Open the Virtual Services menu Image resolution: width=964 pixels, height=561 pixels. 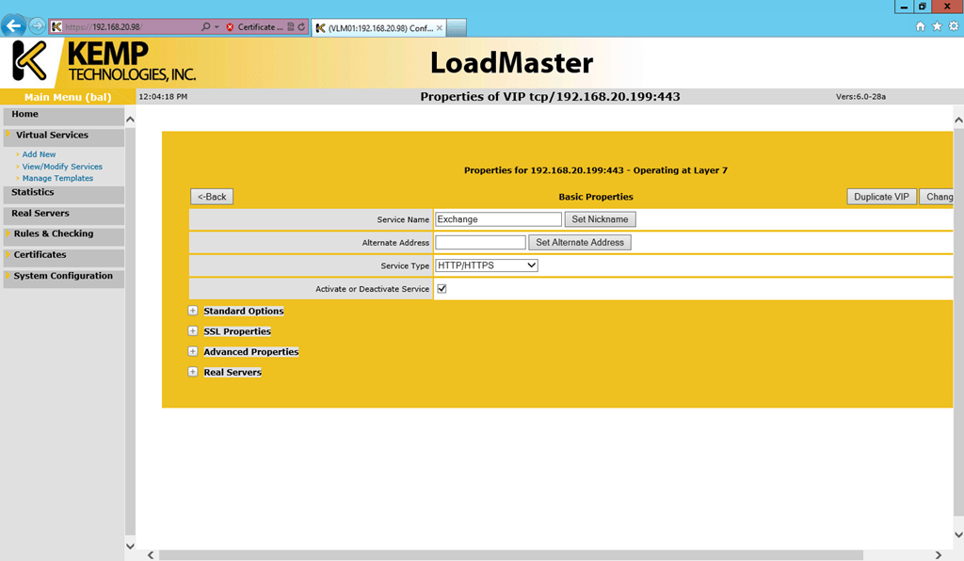(x=63, y=136)
